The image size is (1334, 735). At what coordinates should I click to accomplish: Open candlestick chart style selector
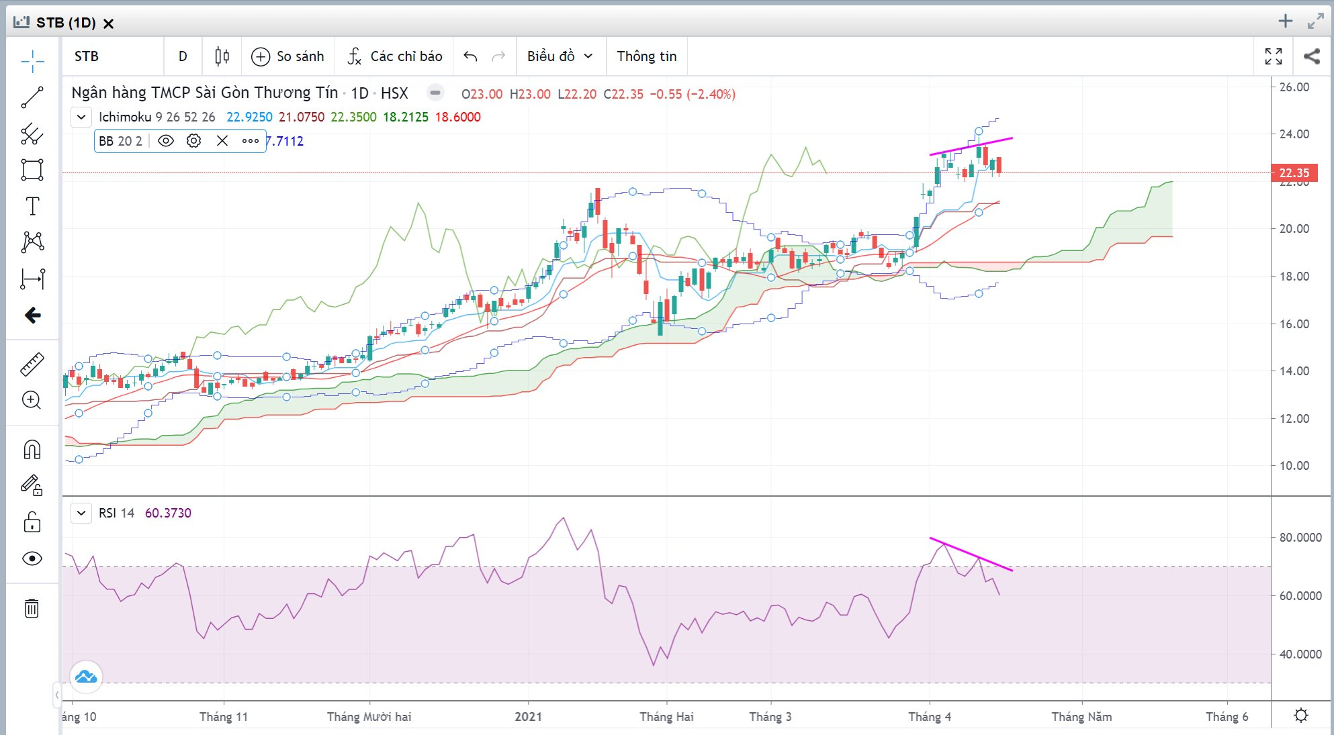(222, 56)
